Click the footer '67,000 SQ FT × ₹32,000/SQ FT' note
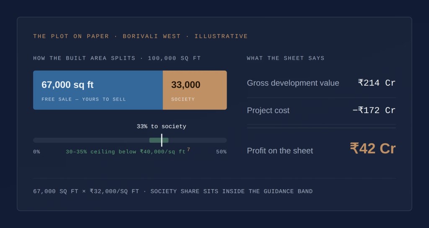429x228 pixels. point(86,191)
